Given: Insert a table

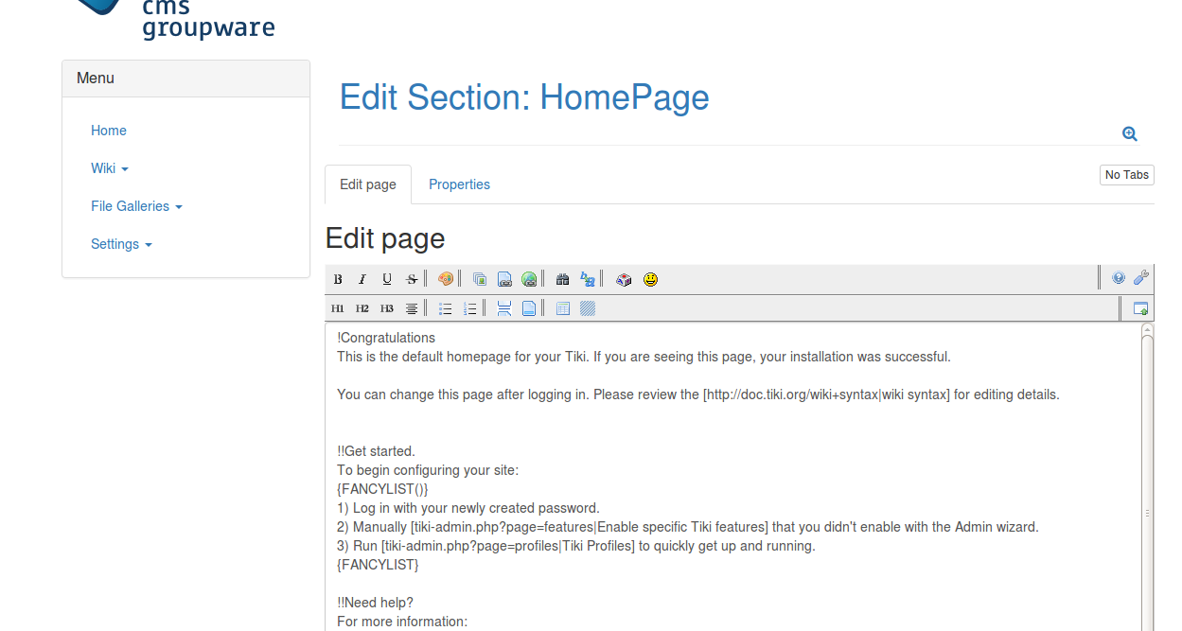Looking at the screenshot, I should tap(563, 308).
